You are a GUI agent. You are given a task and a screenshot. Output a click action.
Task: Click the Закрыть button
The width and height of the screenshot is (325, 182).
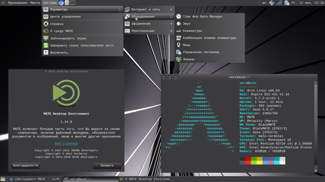pos(107,165)
